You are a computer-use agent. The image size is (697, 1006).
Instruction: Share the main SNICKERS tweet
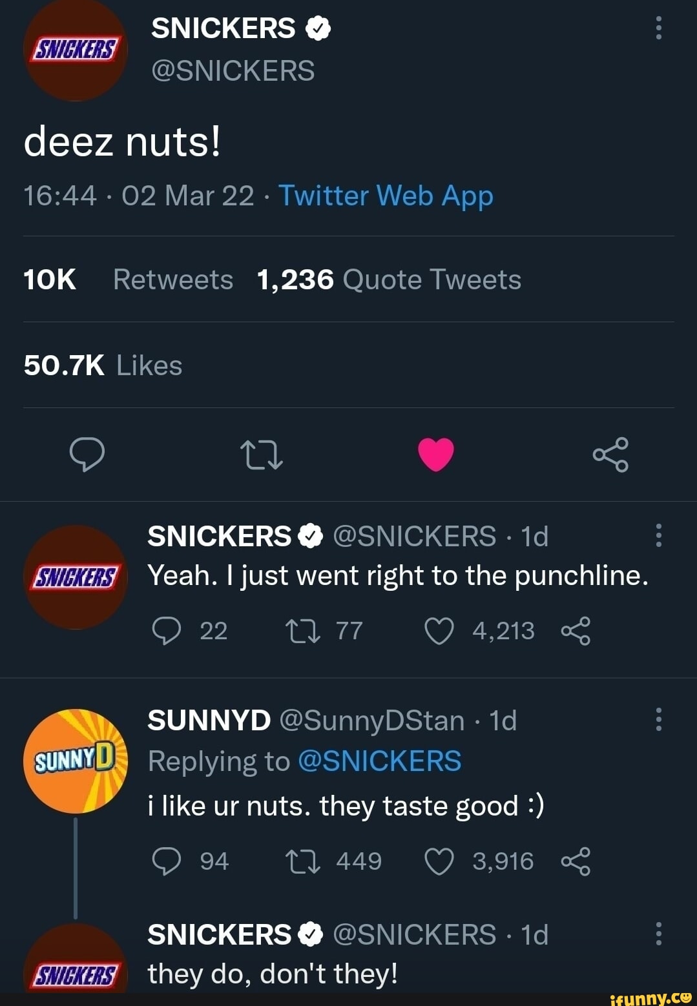coord(610,455)
